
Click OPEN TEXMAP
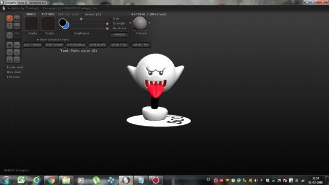pyautogui.click(x=54, y=45)
